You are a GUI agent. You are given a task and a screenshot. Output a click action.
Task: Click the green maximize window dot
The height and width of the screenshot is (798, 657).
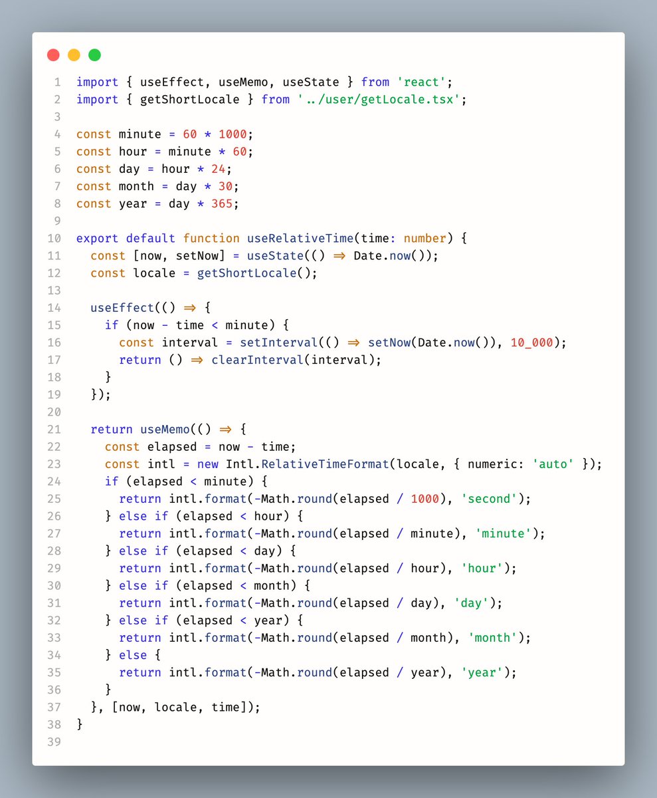tap(94, 55)
